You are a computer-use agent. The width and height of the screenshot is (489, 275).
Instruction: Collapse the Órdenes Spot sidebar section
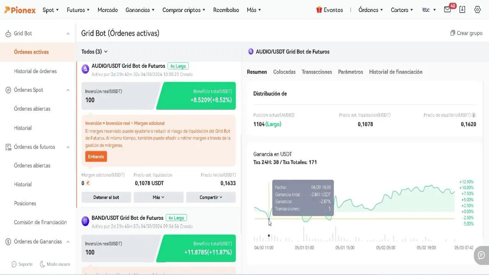68,90
